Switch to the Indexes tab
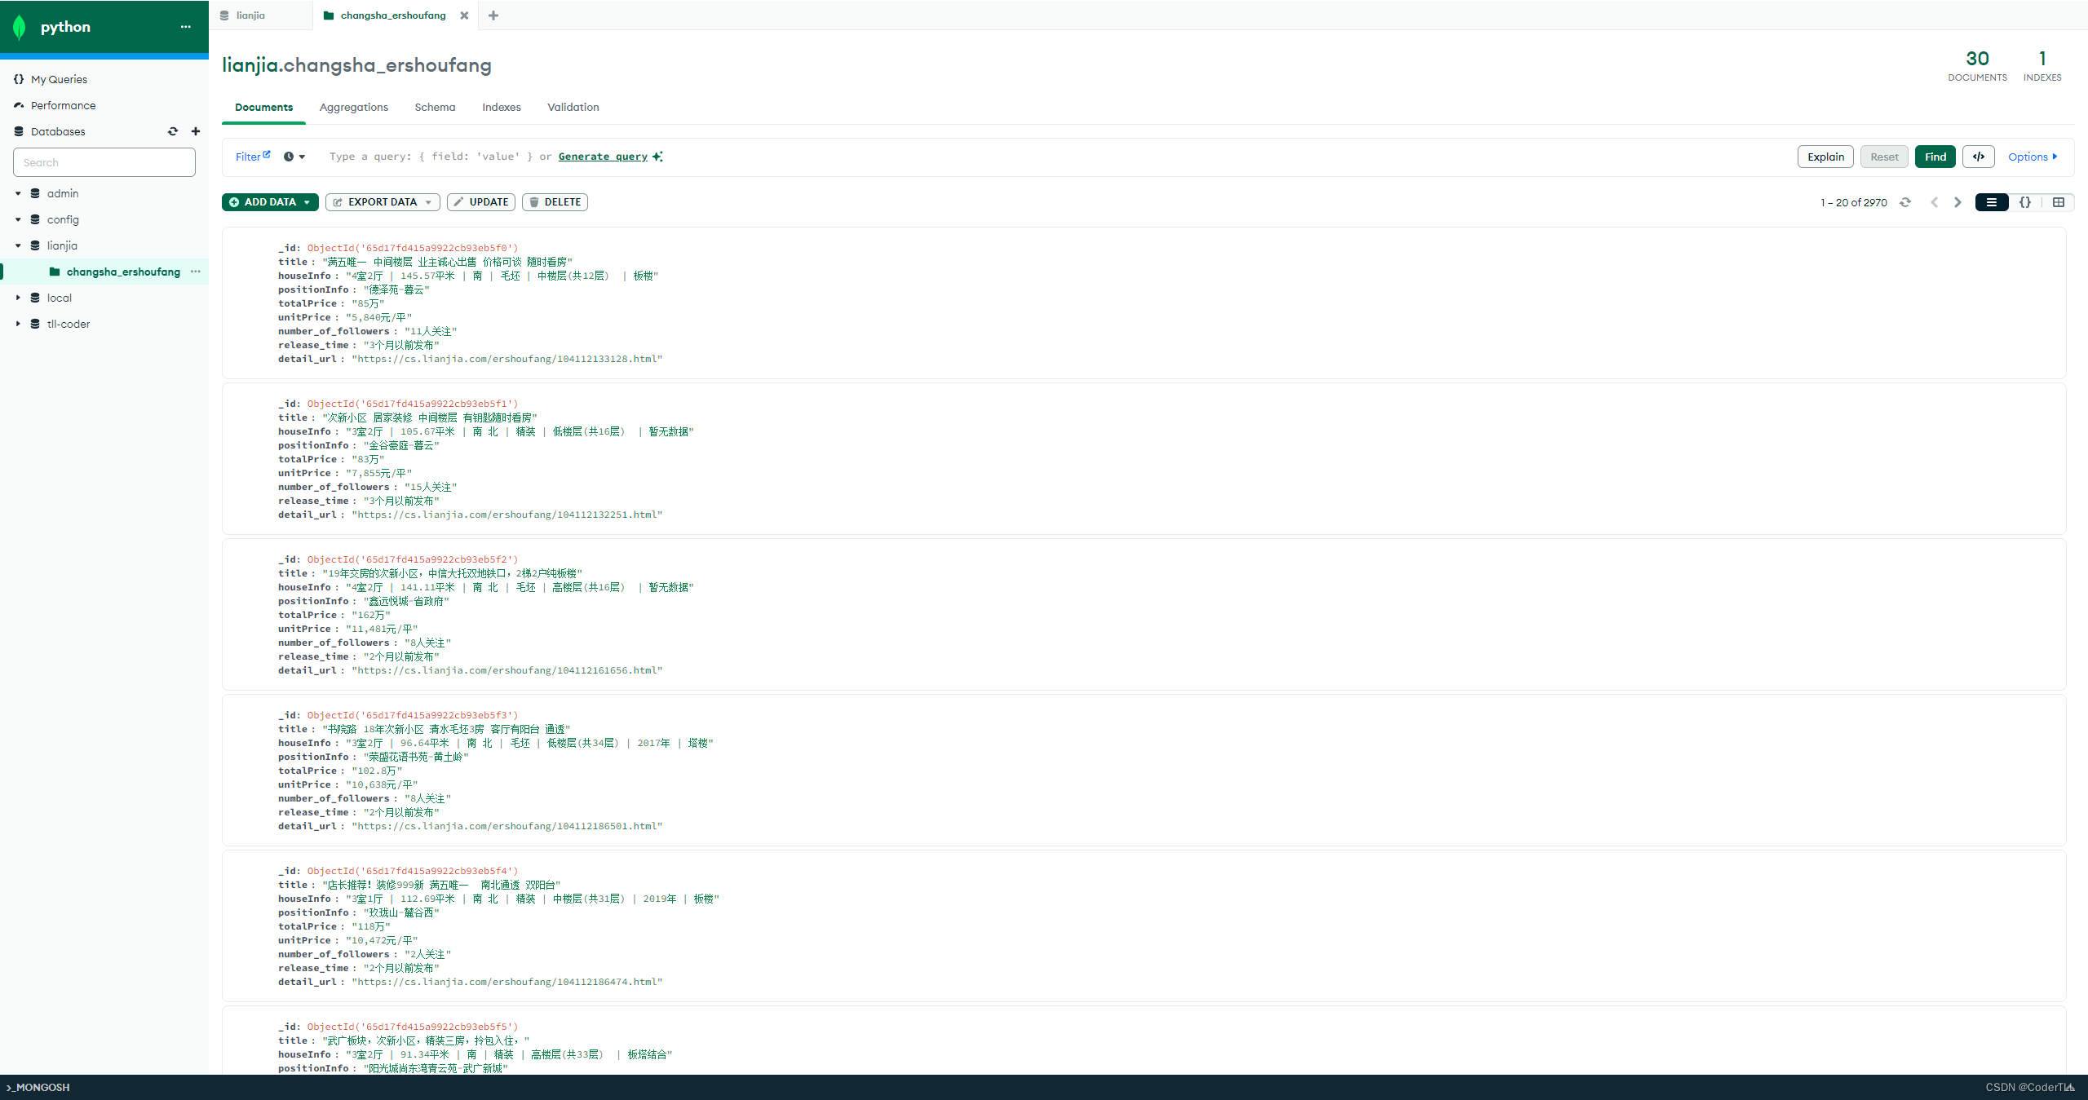 tap(502, 107)
